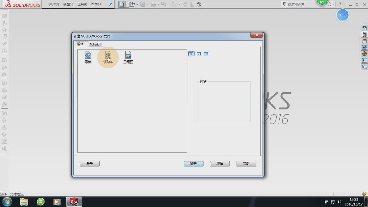Expand the Open document dropdown arrow
The width and height of the screenshot is (368, 207).
point(137,4)
